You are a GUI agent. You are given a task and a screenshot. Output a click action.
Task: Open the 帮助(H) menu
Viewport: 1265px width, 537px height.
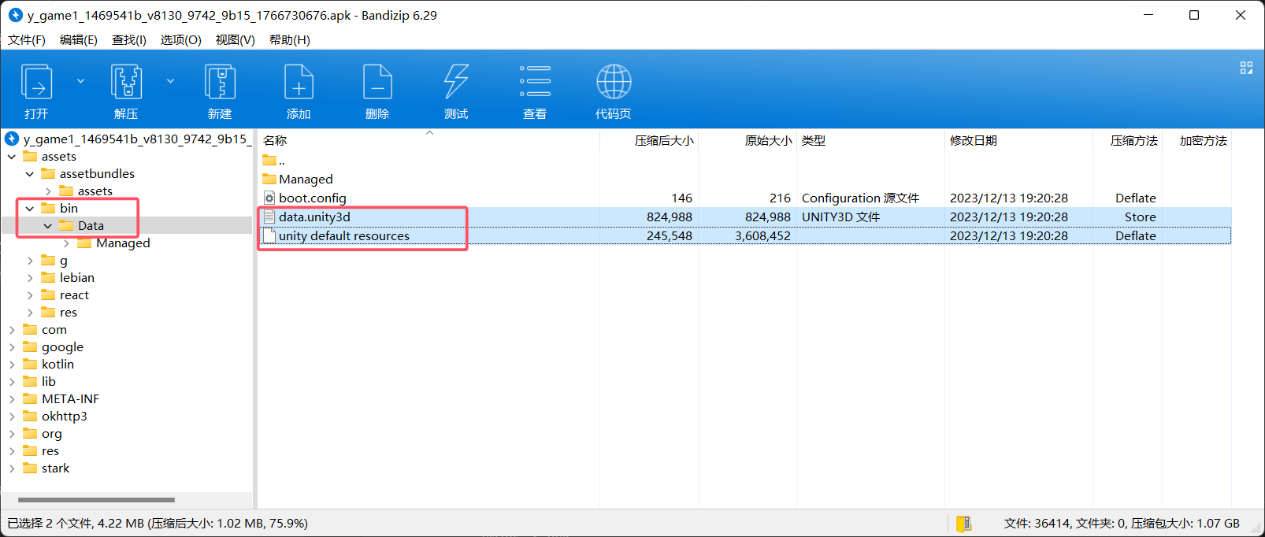[290, 40]
